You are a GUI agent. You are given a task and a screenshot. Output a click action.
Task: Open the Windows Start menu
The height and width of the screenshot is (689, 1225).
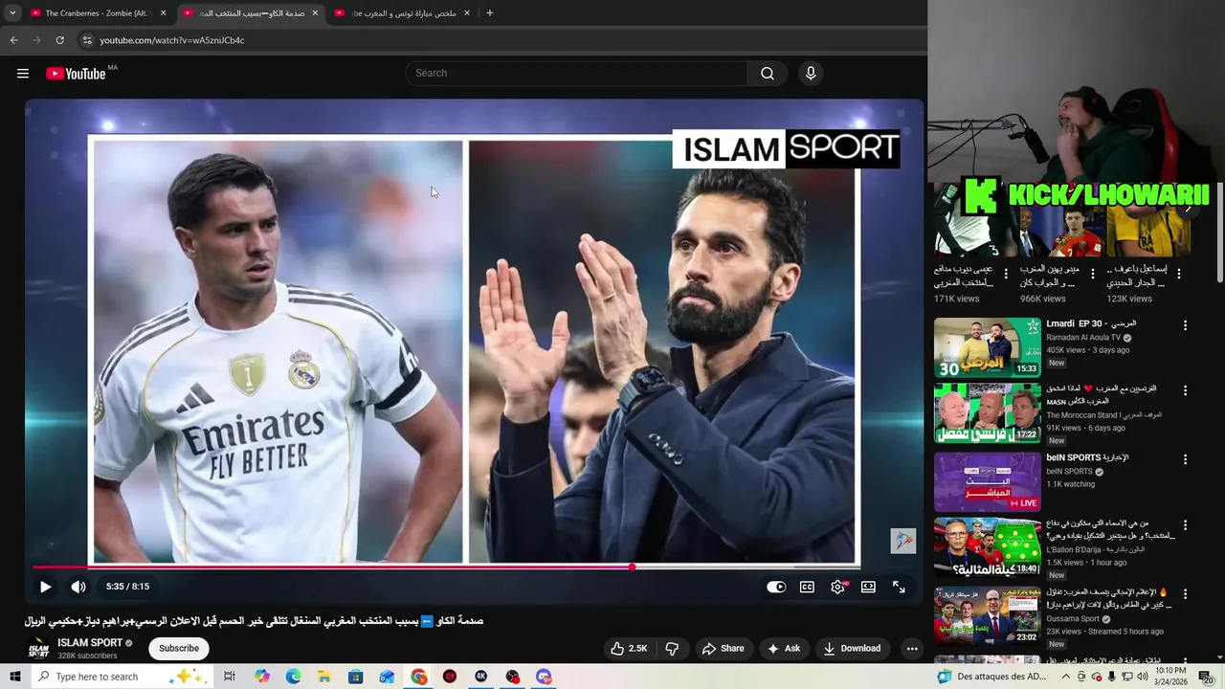tap(15, 677)
